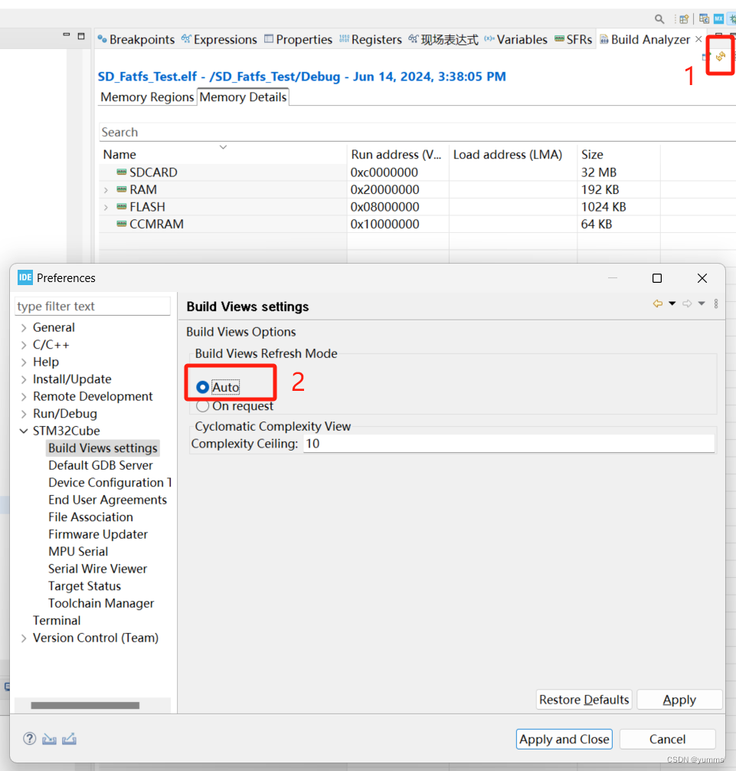Click the Search field above the memory table
Screen dimensions: 736x771
(230, 132)
